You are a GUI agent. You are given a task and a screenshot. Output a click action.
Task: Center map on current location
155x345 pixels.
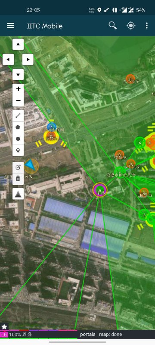(131, 26)
